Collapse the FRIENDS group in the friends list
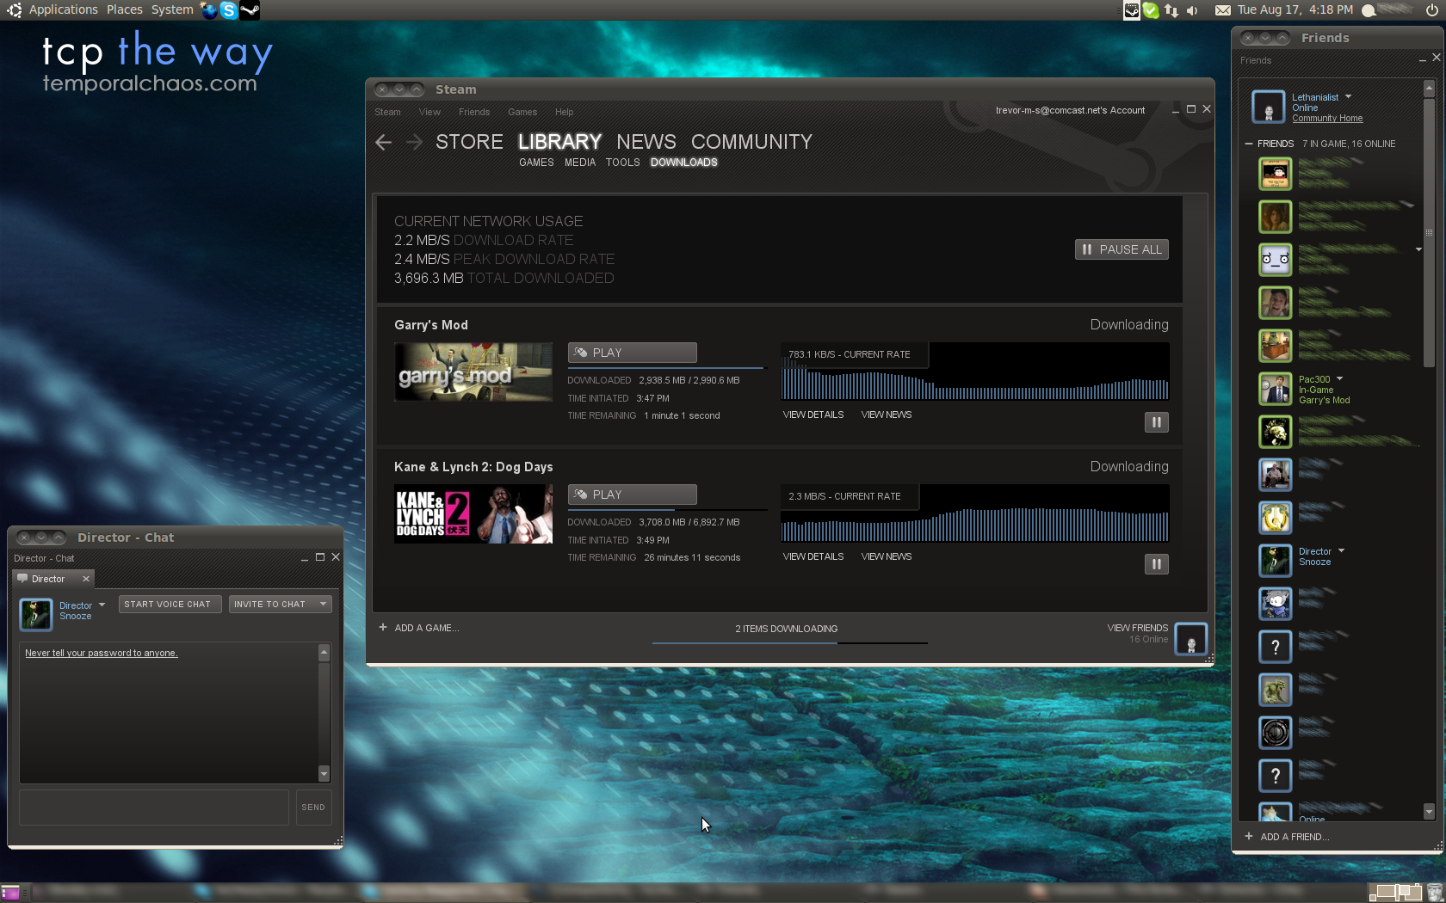 pos(1249,144)
